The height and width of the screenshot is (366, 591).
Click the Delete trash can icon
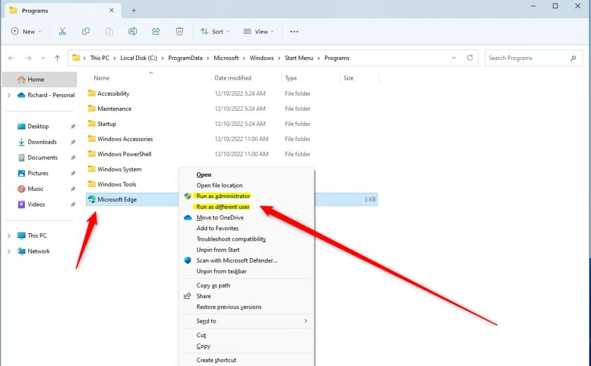pos(179,31)
